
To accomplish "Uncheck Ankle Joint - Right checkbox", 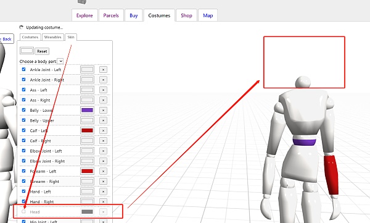I will coord(23,80).
